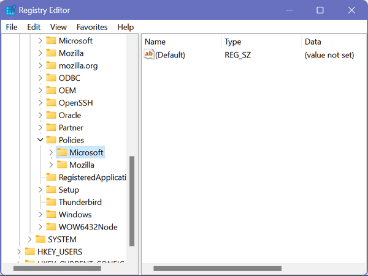Open the Help menu
368x276 pixels.
[126, 27]
